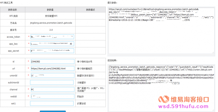Viewport: 218px width, 112px height.
Task: Click the app_secret input field
Action: [x=52, y=51]
